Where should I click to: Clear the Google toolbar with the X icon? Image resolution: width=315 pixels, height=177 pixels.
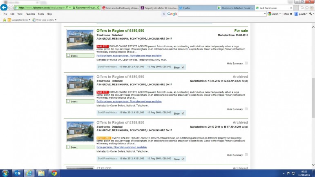tap(164, 14)
